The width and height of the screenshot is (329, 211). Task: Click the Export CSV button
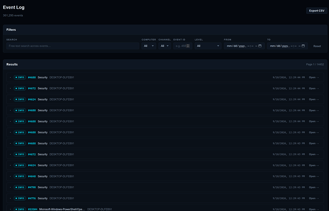pos(317,11)
